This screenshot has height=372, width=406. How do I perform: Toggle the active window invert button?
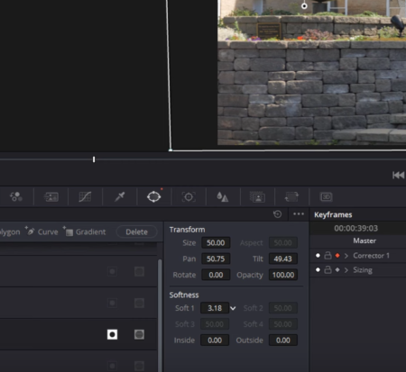tap(112, 334)
